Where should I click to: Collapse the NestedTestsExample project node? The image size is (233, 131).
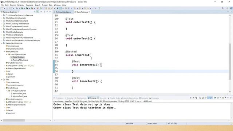point(2,43)
